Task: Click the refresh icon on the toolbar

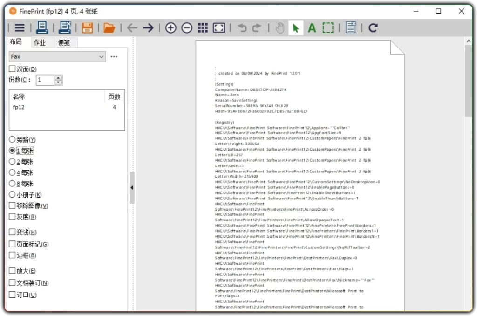Action: (373, 27)
